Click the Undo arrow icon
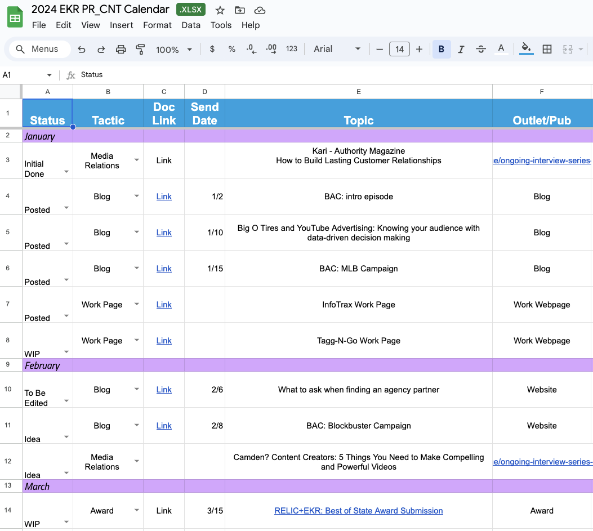This screenshot has width=593, height=531. point(81,49)
